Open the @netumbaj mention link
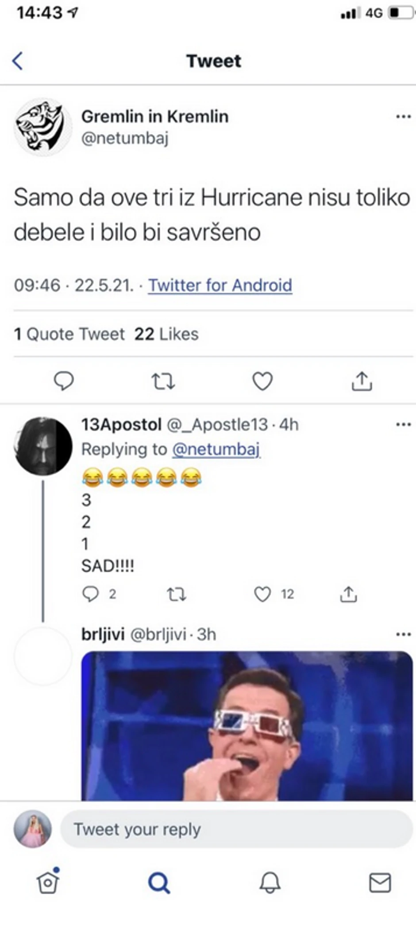The image size is (416, 925). pos(216,449)
